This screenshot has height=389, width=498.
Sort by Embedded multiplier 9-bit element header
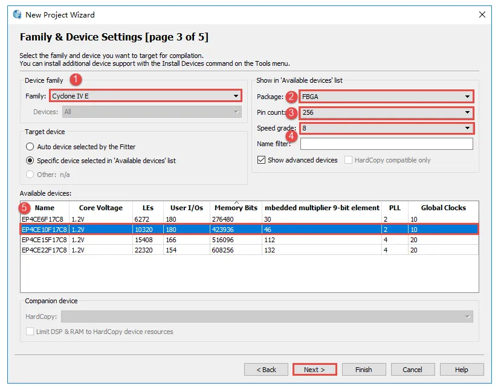(x=322, y=208)
